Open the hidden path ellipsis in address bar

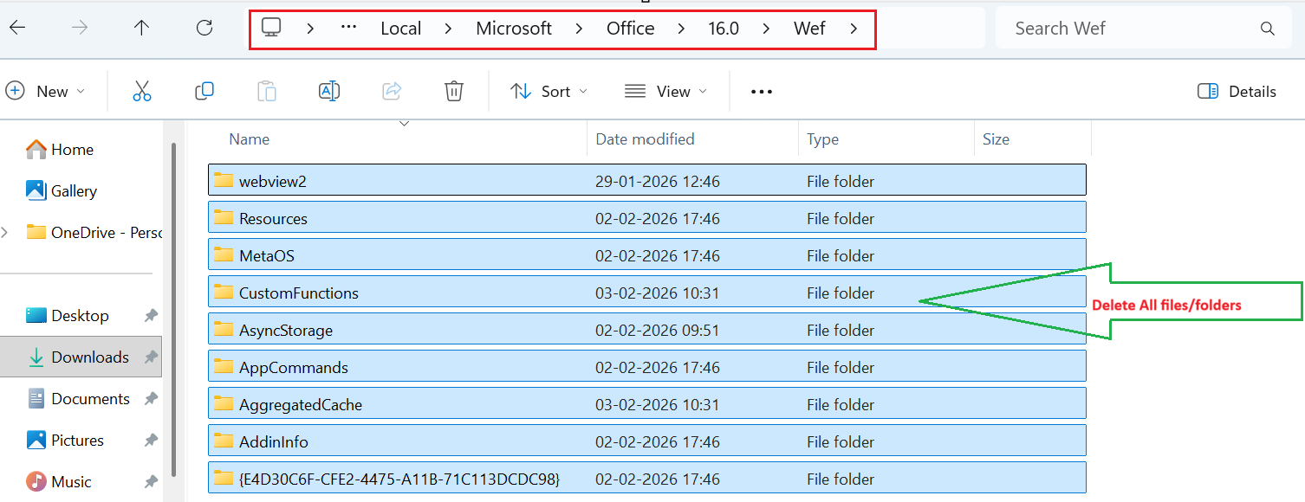point(349,28)
